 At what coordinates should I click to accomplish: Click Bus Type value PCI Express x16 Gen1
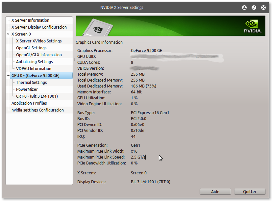coord(150,113)
